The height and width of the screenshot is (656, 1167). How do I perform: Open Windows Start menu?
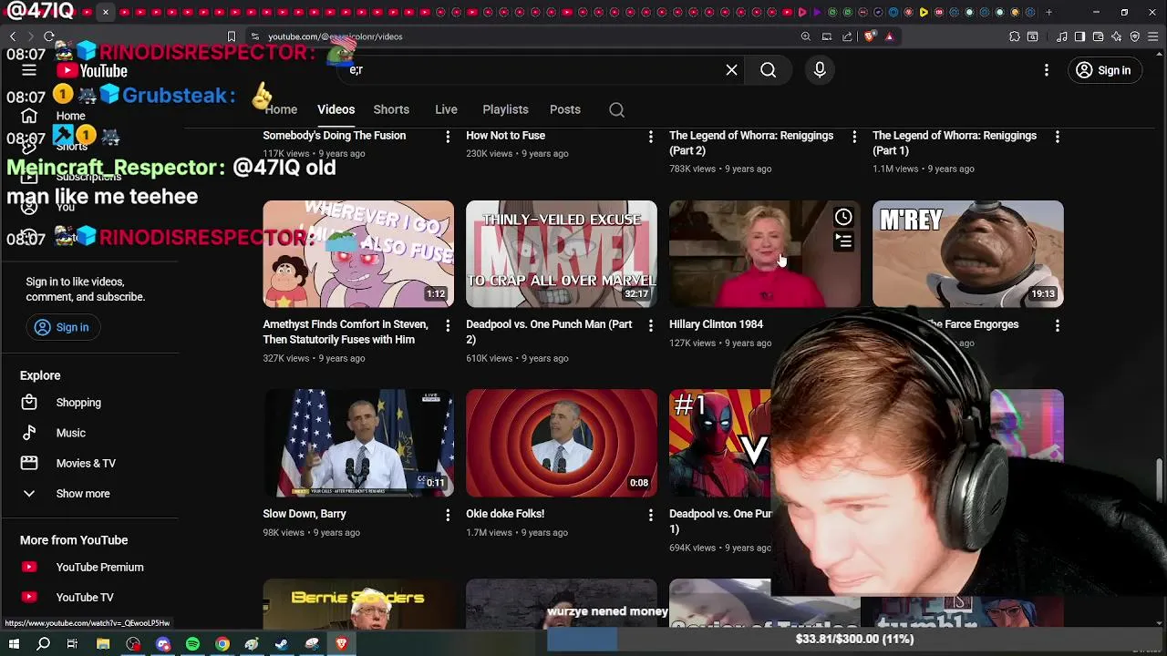(x=15, y=644)
